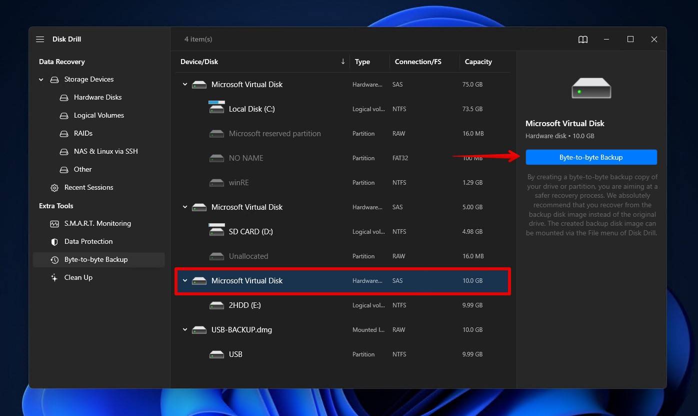The image size is (698, 416).
Task: Collapse the Storage Devices tree
Action: tap(41, 79)
